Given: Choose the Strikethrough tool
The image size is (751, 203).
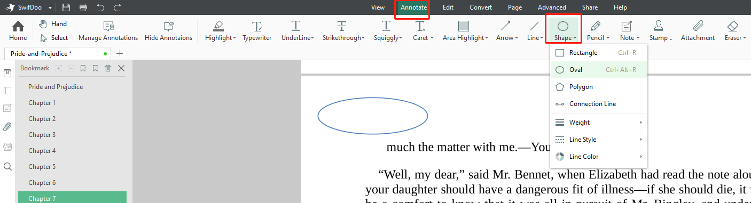Looking at the screenshot, I should pyautogui.click(x=343, y=31).
